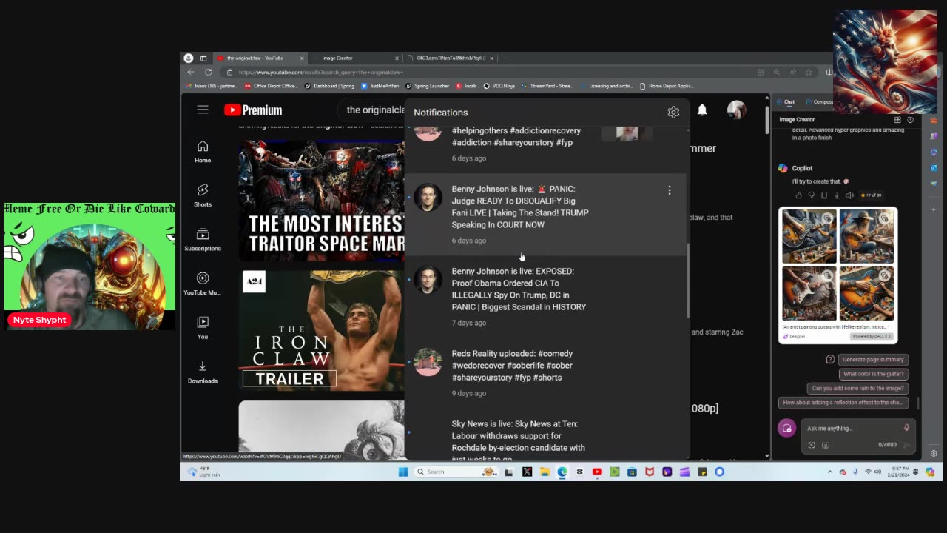Open notification settings gear icon

coord(673,113)
